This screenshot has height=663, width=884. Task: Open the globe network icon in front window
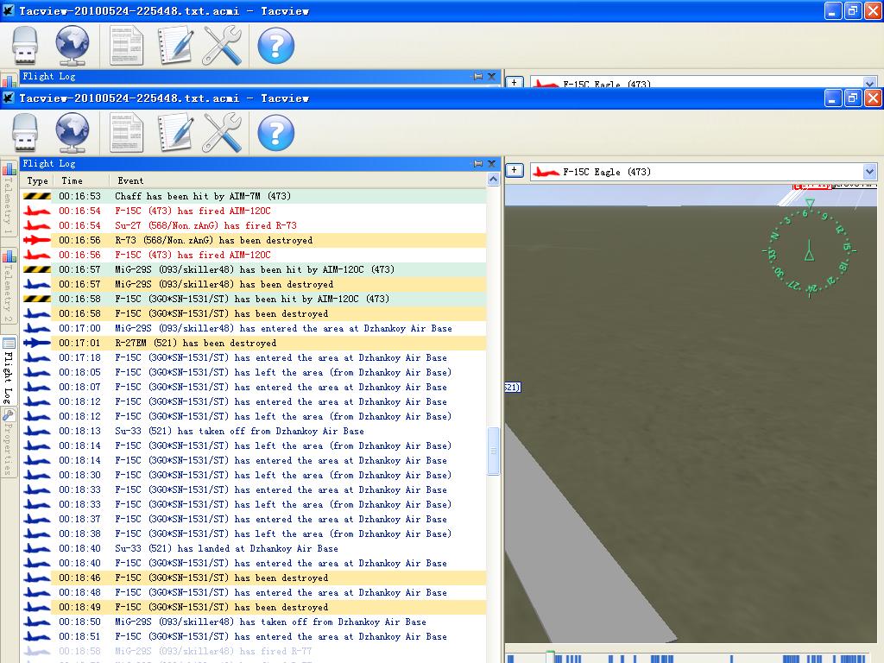[x=73, y=133]
